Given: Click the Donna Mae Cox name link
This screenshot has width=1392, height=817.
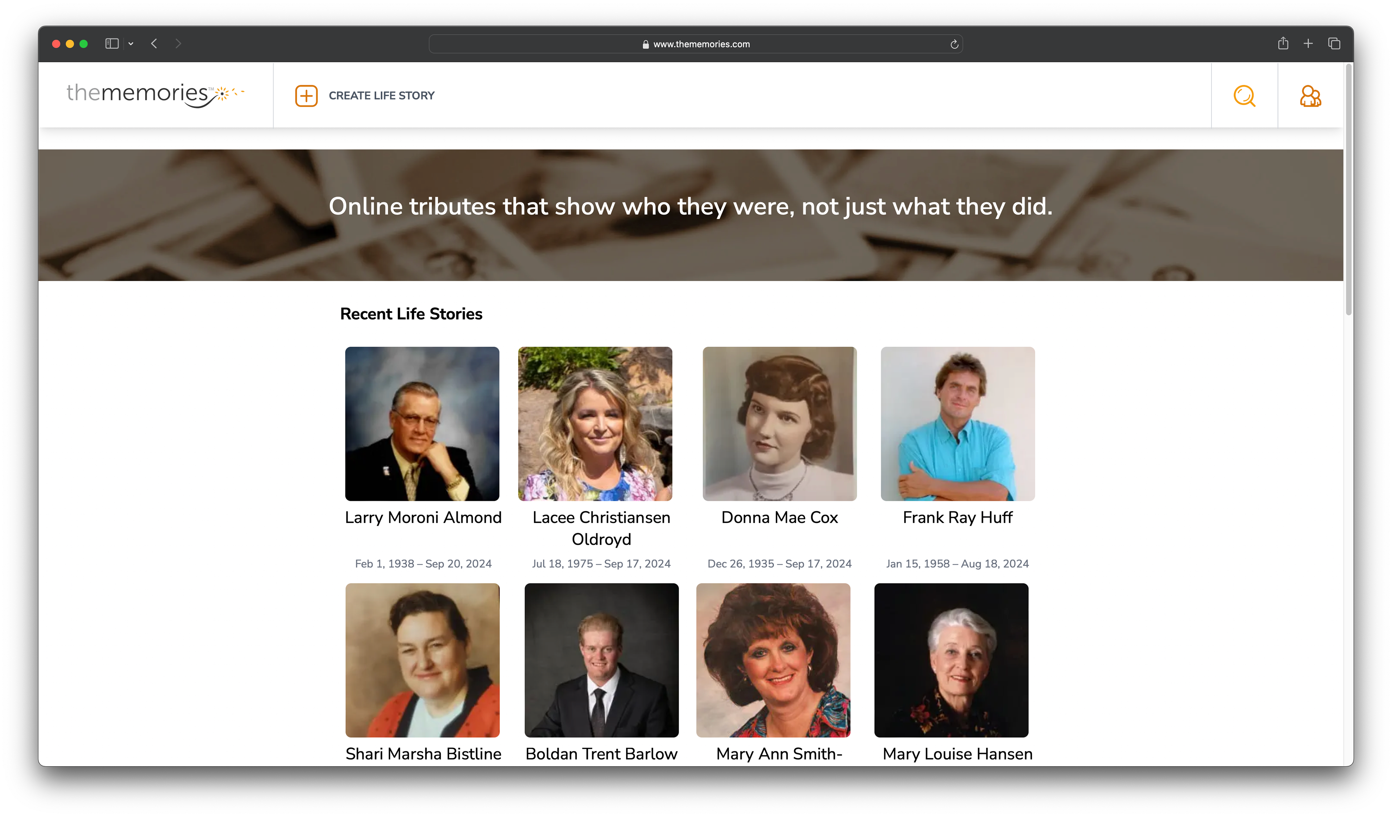Looking at the screenshot, I should tap(779, 517).
